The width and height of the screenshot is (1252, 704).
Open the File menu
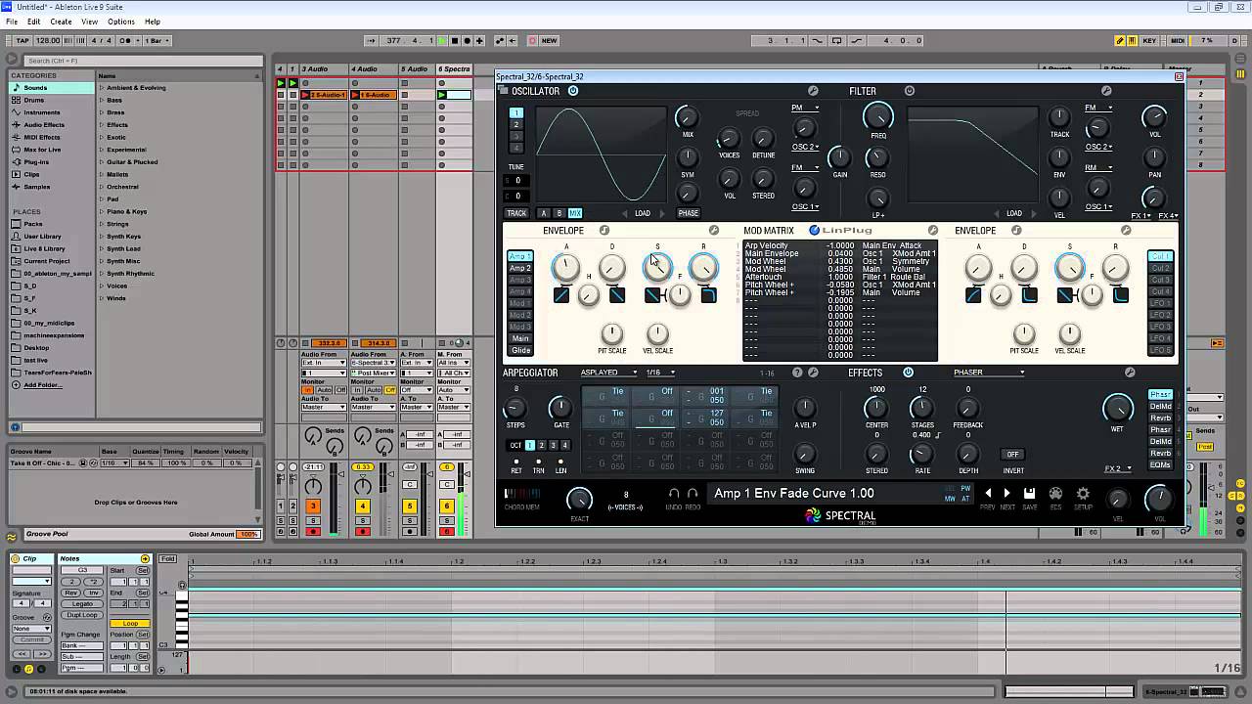point(12,22)
